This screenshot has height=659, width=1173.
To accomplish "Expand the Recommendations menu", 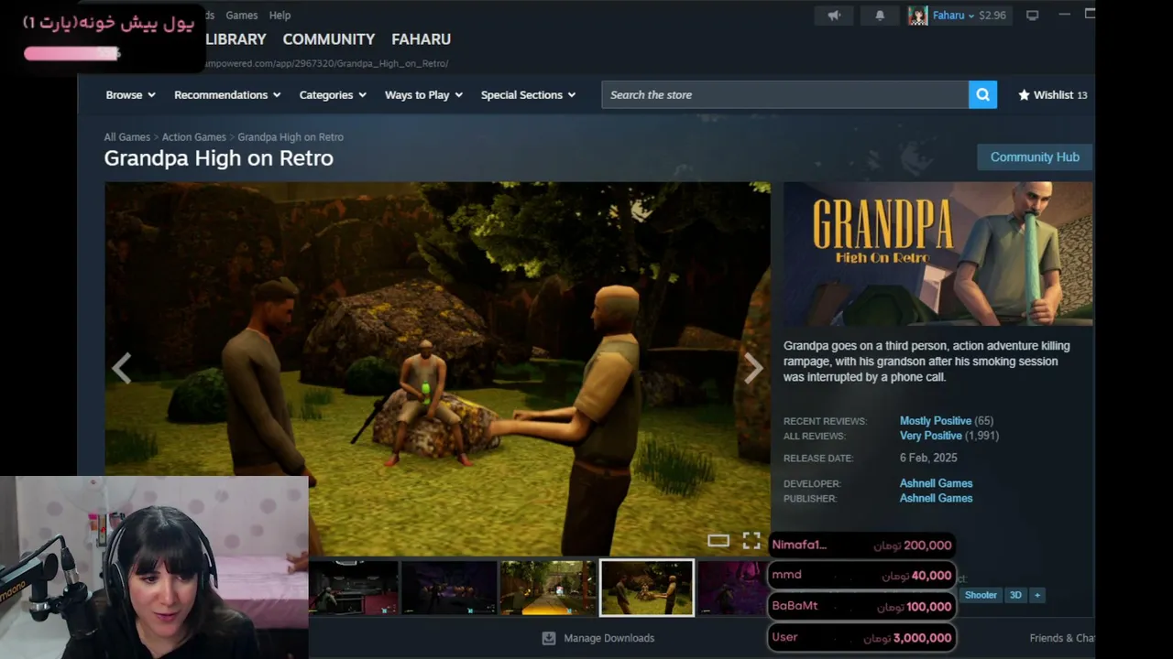I will [x=227, y=94].
